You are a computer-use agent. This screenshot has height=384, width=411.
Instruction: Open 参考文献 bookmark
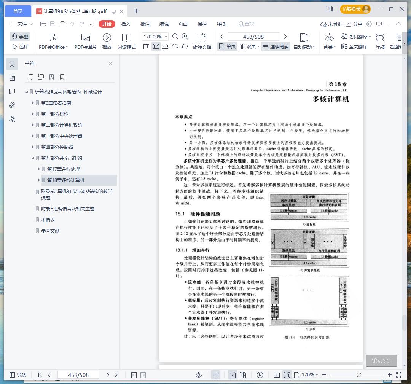(50, 231)
